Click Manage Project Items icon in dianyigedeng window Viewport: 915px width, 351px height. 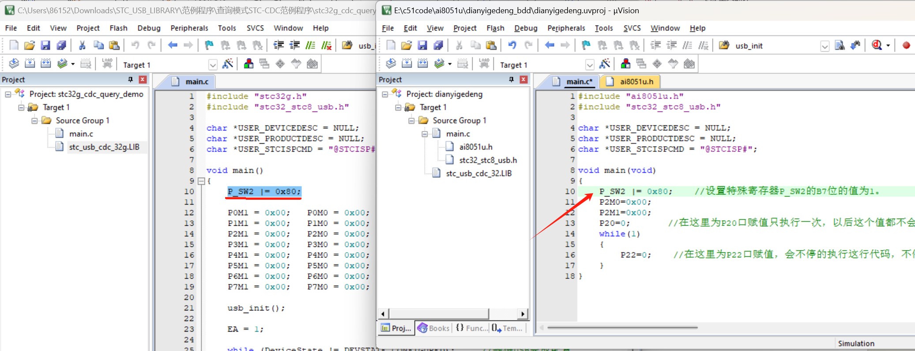625,64
